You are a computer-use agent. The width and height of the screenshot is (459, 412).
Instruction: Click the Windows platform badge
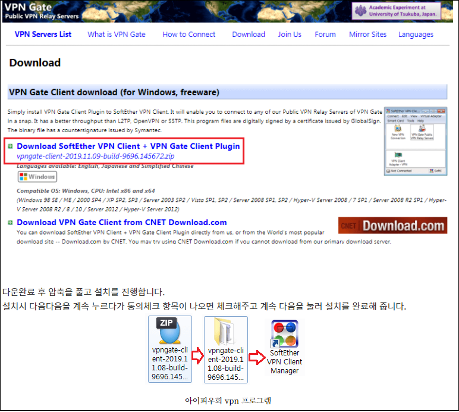[x=37, y=177]
